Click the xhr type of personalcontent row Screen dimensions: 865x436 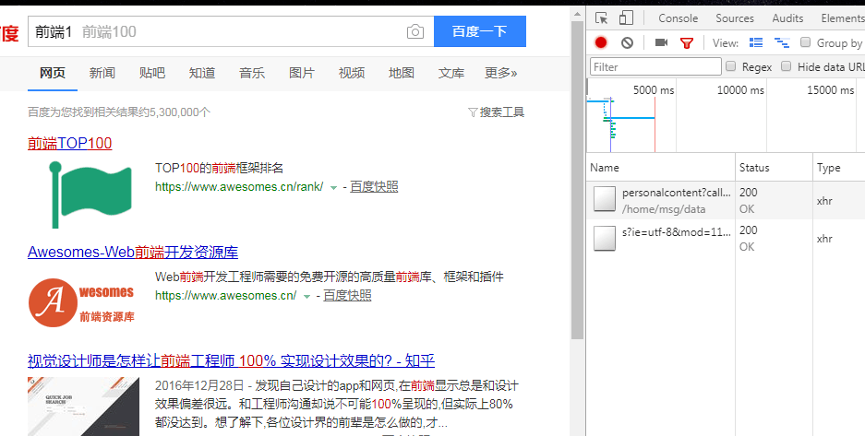(x=824, y=201)
